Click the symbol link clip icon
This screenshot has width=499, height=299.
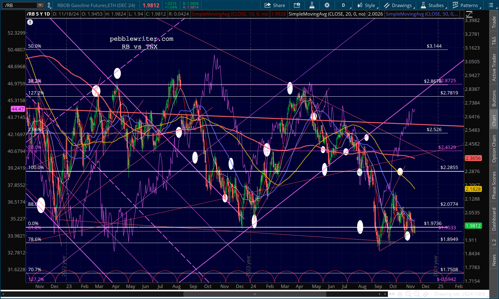click(49, 5)
